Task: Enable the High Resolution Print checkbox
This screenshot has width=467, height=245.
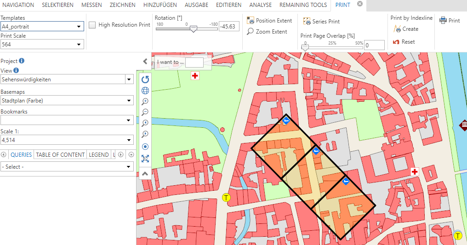Action: point(92,25)
